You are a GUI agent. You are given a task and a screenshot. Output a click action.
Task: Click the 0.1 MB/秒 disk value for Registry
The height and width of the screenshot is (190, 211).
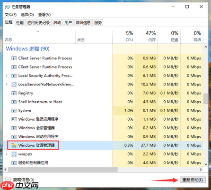pos(169,93)
